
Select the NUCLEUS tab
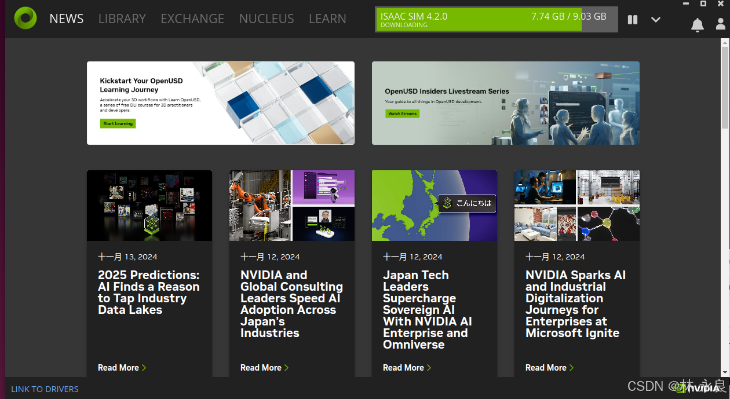(x=267, y=19)
